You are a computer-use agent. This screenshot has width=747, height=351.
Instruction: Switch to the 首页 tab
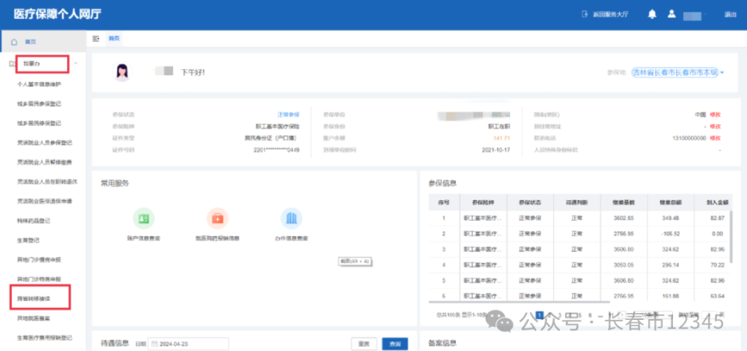coord(114,39)
